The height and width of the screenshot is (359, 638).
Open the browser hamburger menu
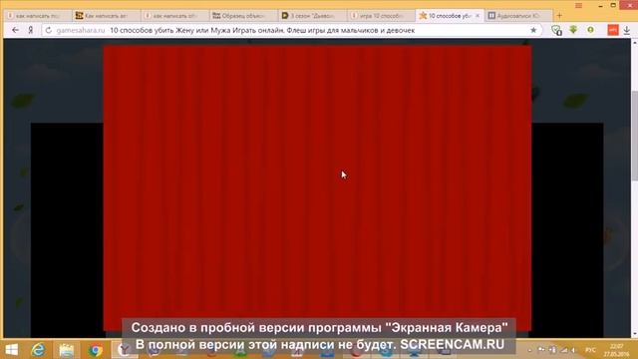point(578,5)
